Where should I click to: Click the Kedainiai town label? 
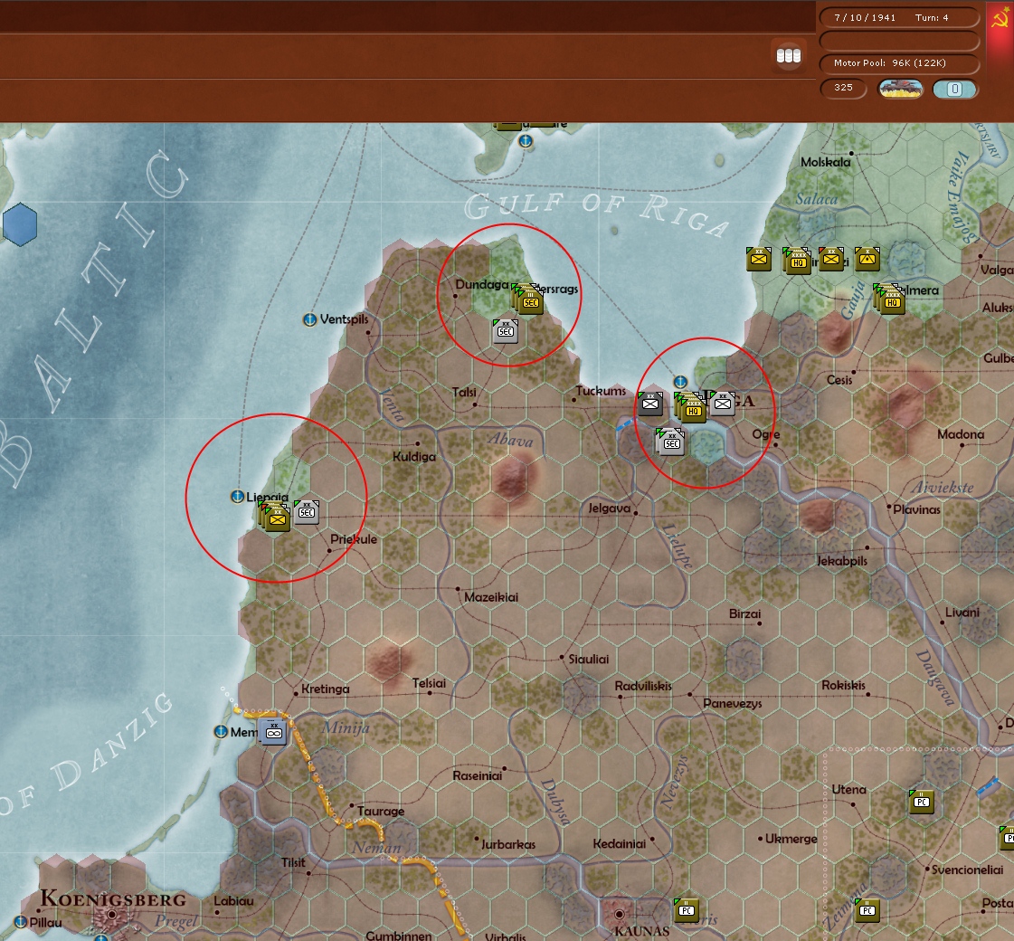[620, 844]
